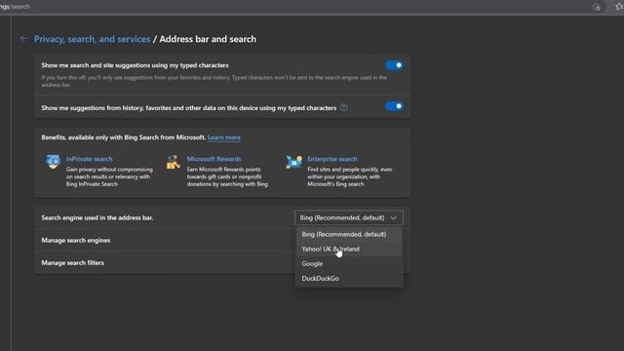
Task: Select Bing (Recommended, default) option
Action: [x=349, y=234]
